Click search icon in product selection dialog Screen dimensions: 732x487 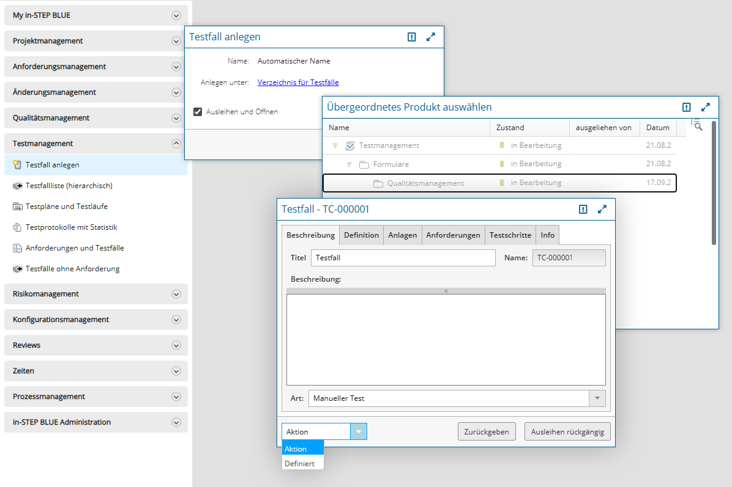(698, 126)
